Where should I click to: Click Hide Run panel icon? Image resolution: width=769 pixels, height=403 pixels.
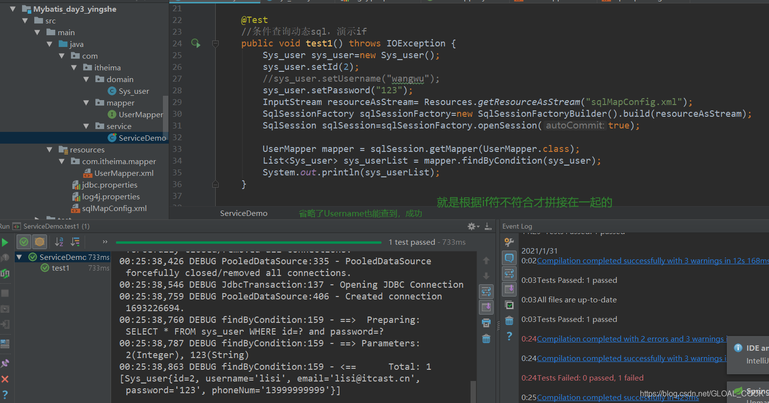coord(488,226)
